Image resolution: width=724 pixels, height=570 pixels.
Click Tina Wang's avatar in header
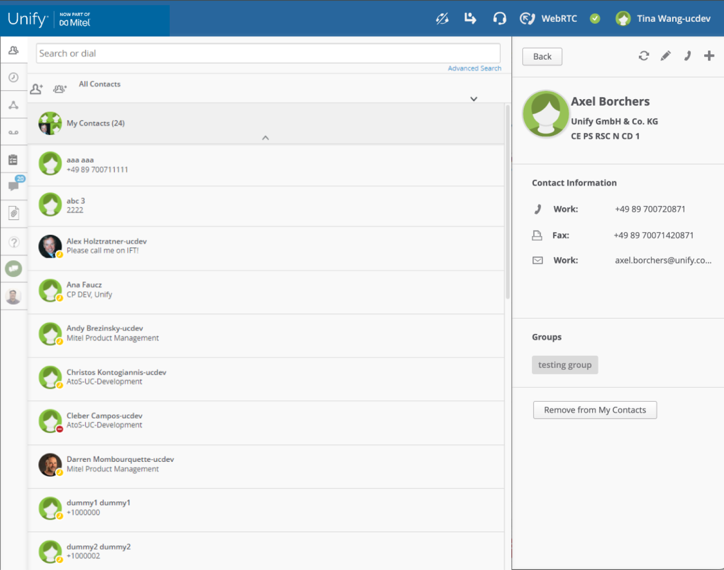point(623,18)
